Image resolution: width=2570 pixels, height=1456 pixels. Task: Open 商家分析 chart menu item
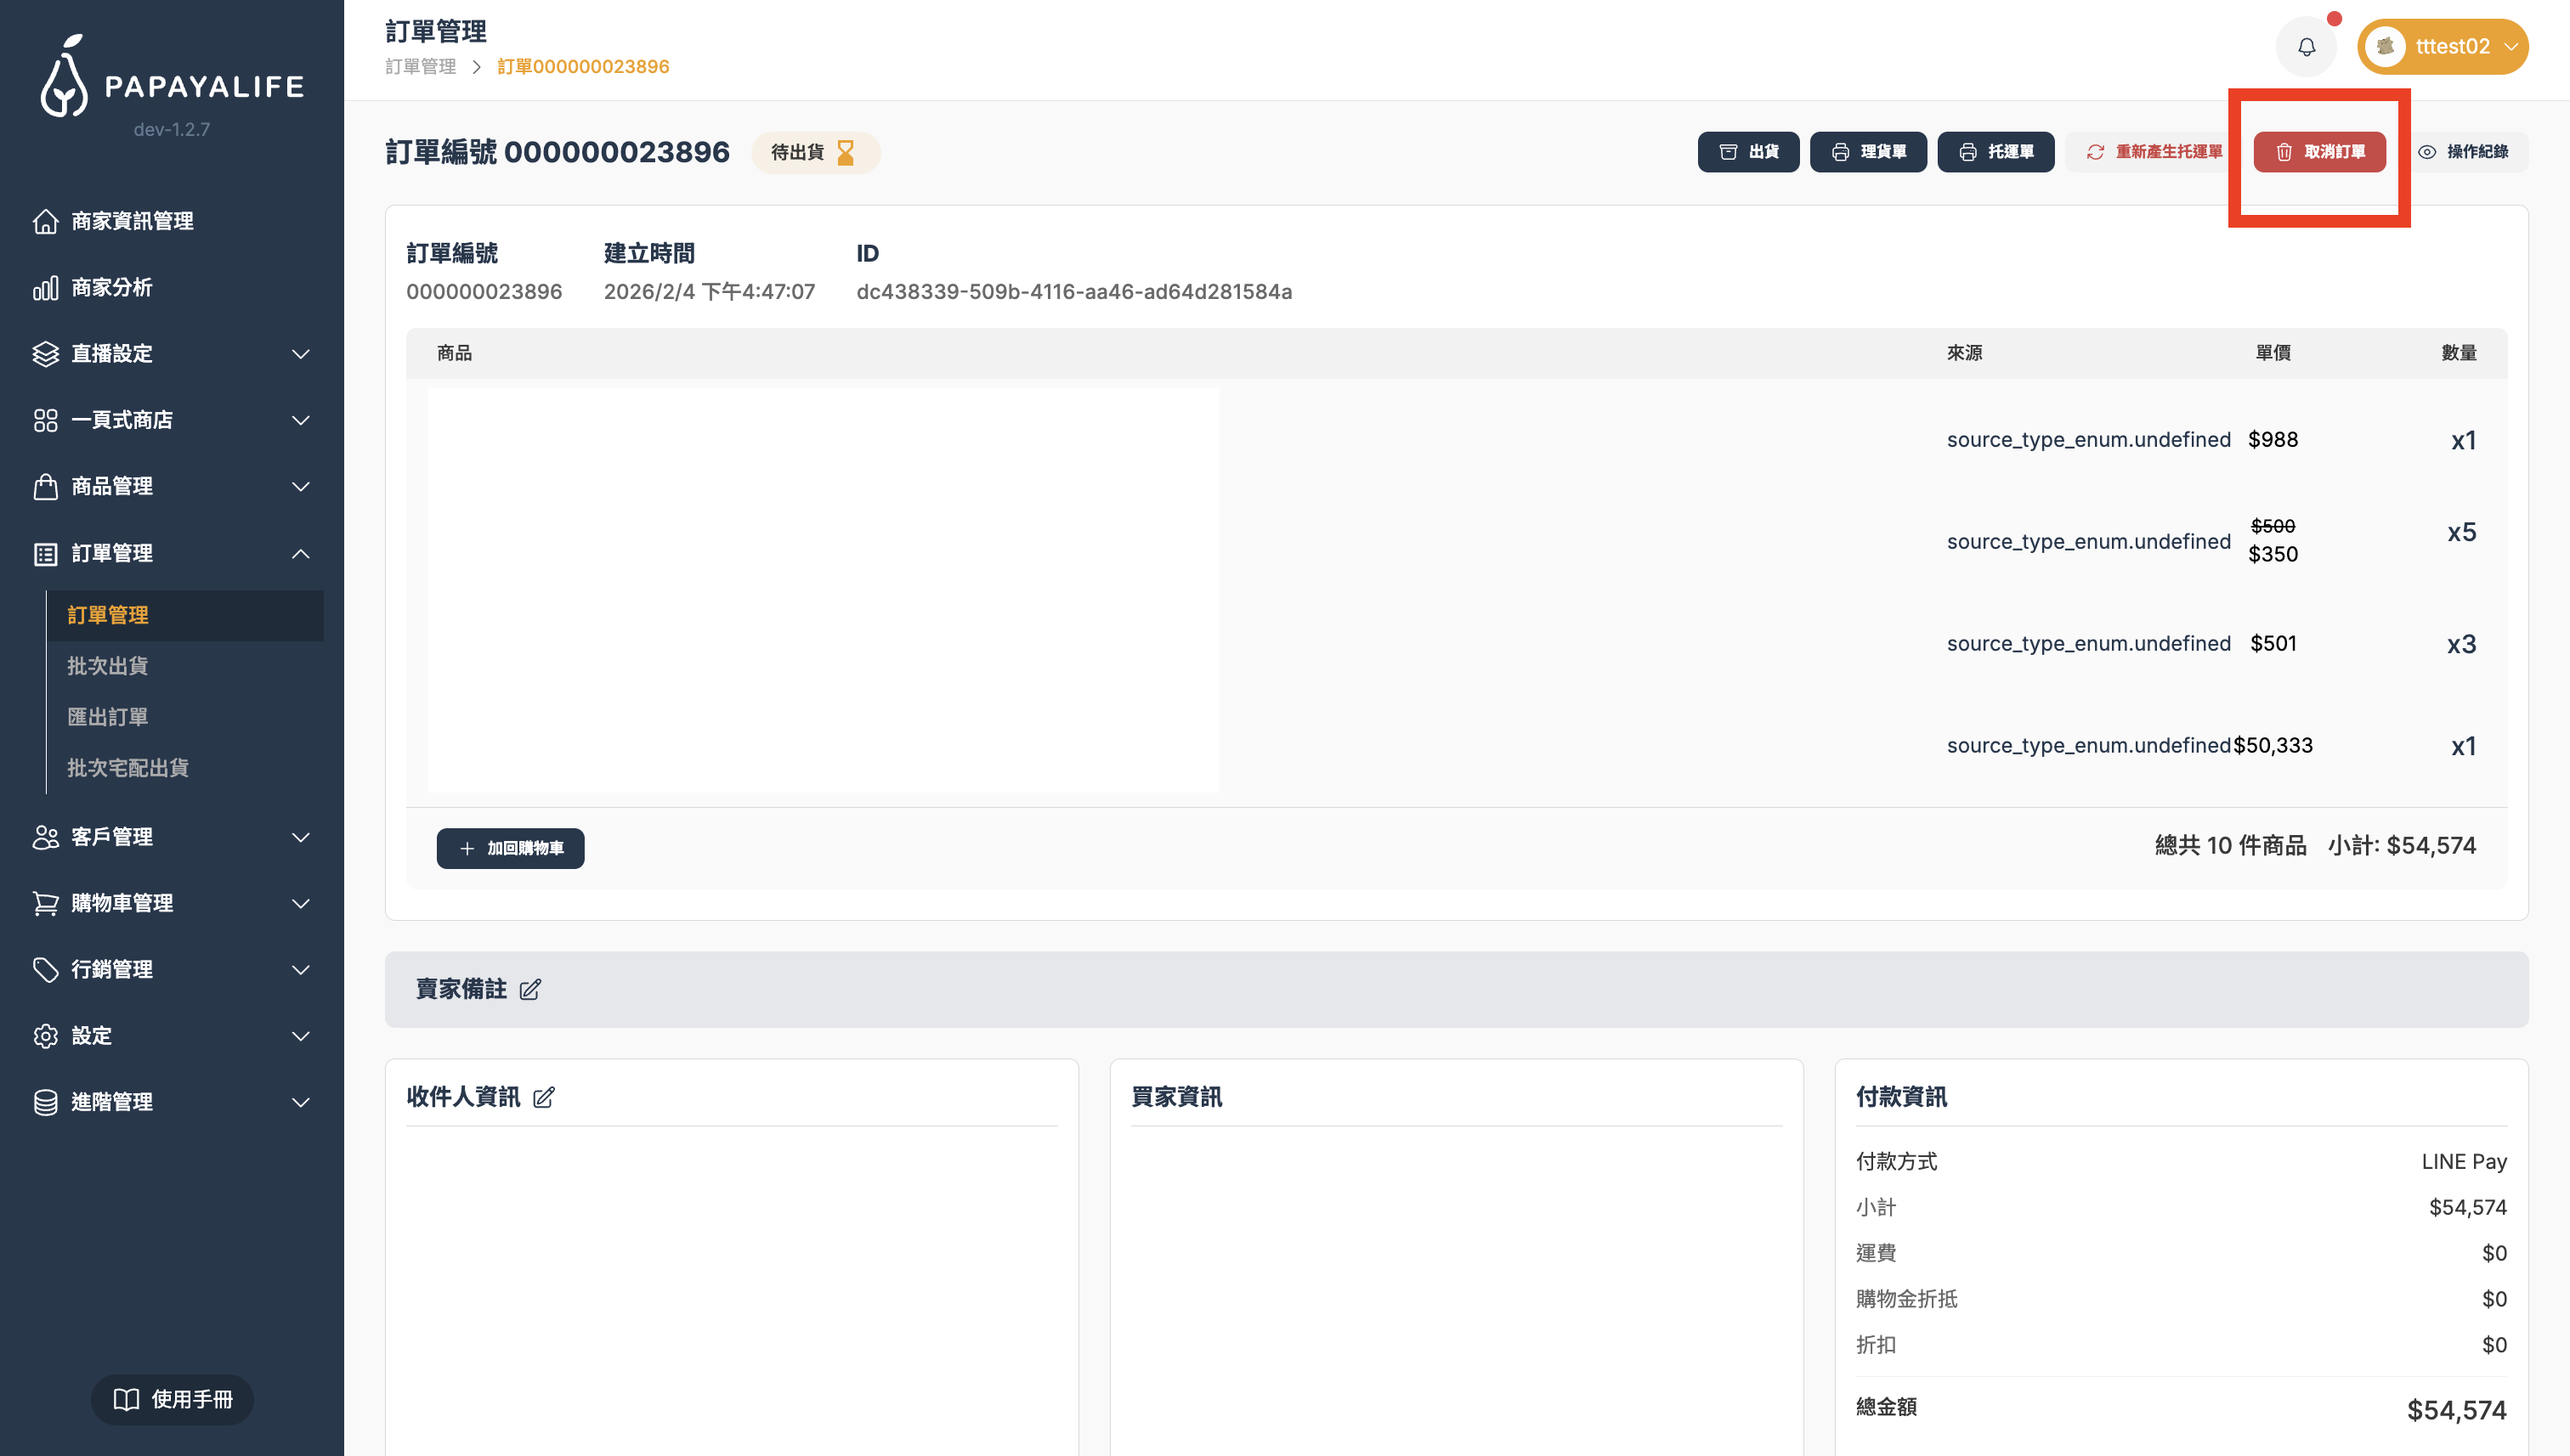(111, 288)
